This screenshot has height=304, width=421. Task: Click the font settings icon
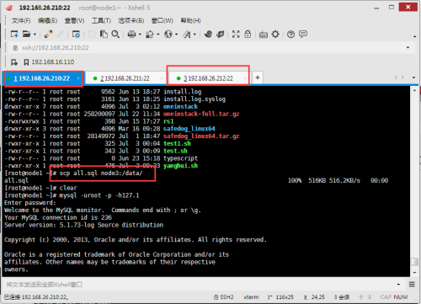coord(187,35)
